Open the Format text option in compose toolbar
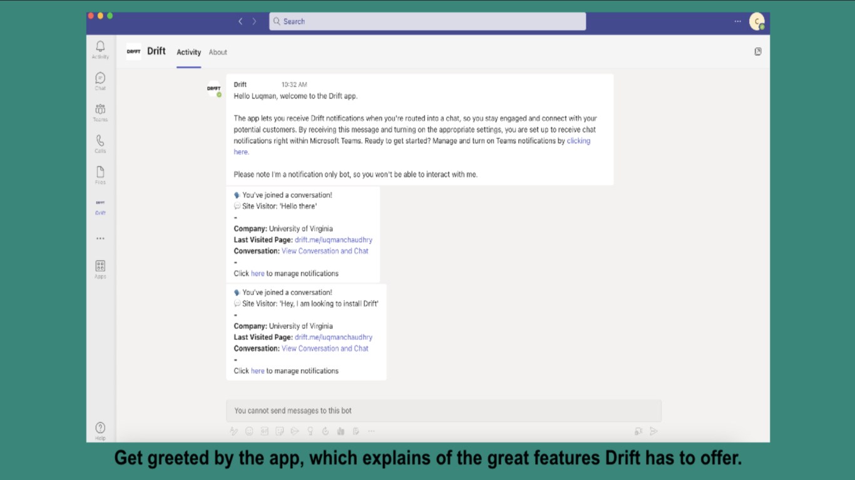 [x=234, y=431]
